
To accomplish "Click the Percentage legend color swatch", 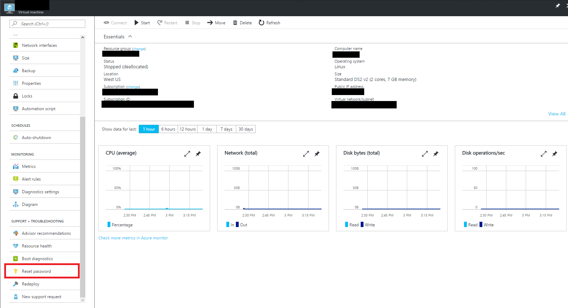I will [x=109, y=225].
